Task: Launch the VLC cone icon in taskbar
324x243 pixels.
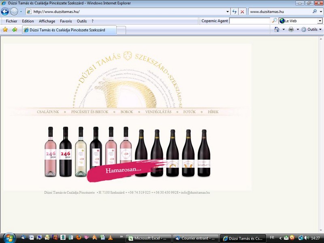Action: [x=110, y=238]
